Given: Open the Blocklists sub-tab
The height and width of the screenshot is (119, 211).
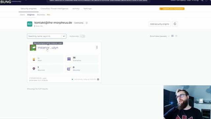Looking at the screenshot, I should click(x=41, y=15).
